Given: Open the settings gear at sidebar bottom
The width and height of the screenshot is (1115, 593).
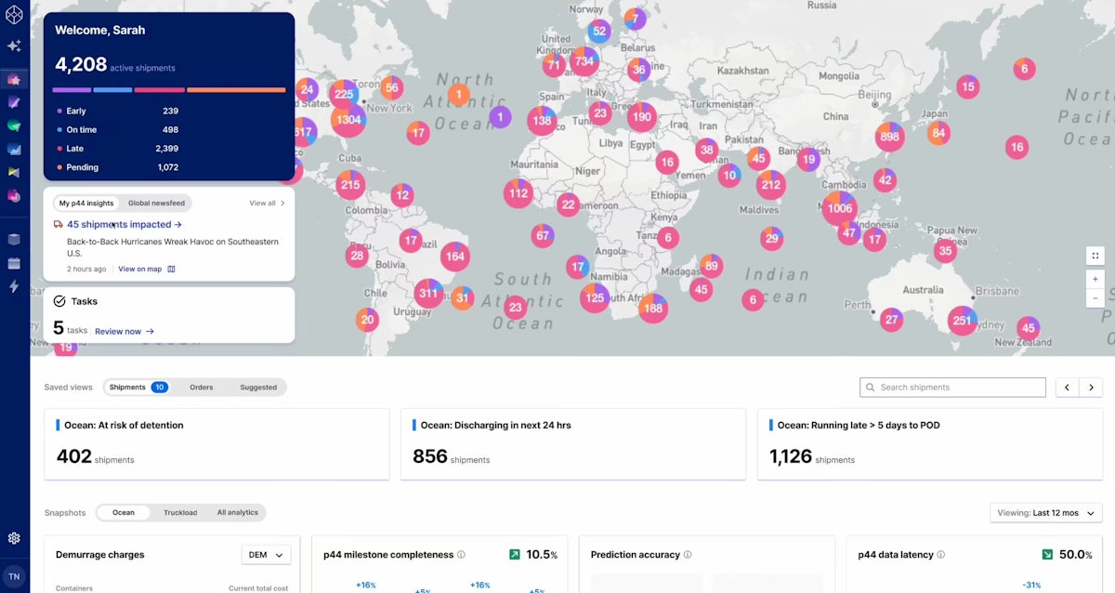Looking at the screenshot, I should (x=14, y=537).
